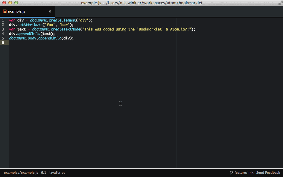Click line number 1 in the gutter
The image size is (283, 177).
pos(3,20)
